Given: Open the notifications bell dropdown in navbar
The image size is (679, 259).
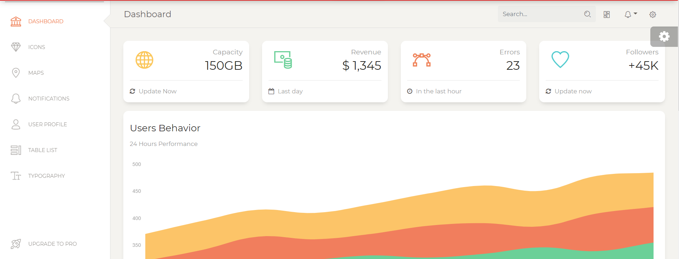Looking at the screenshot, I should [631, 14].
